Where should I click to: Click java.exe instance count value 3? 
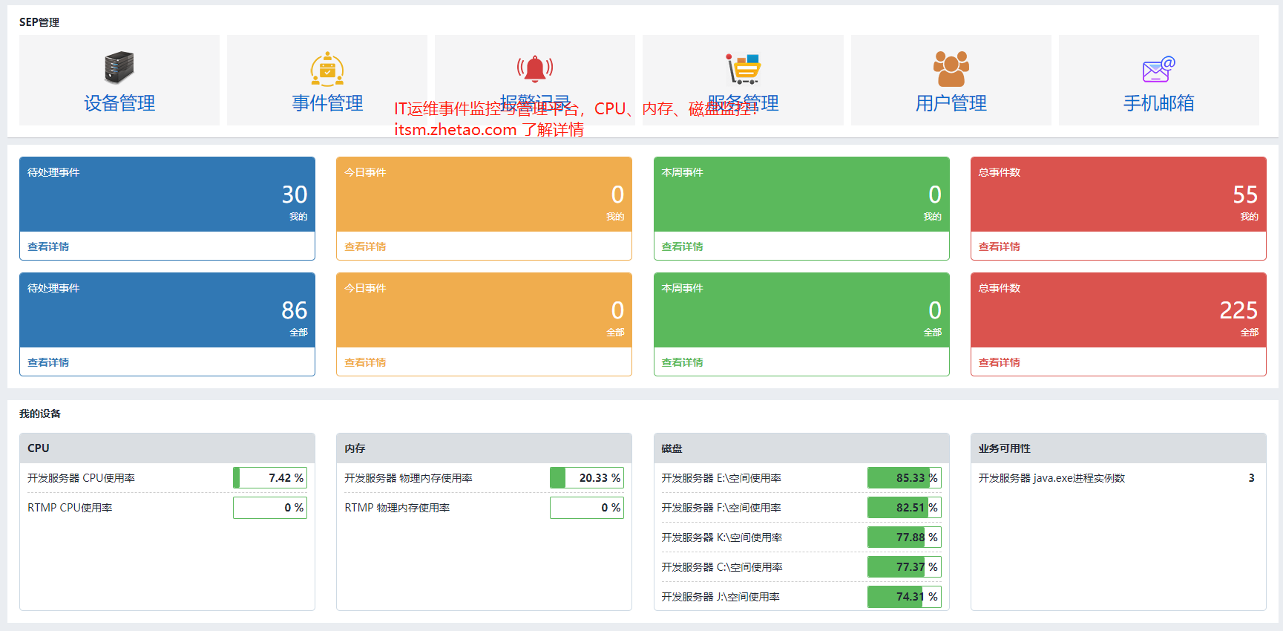[1251, 478]
